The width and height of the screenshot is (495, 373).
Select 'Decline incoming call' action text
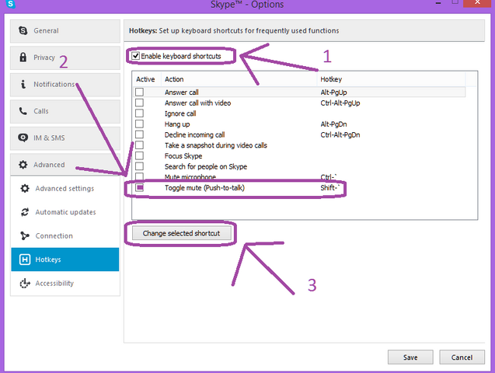pos(194,134)
